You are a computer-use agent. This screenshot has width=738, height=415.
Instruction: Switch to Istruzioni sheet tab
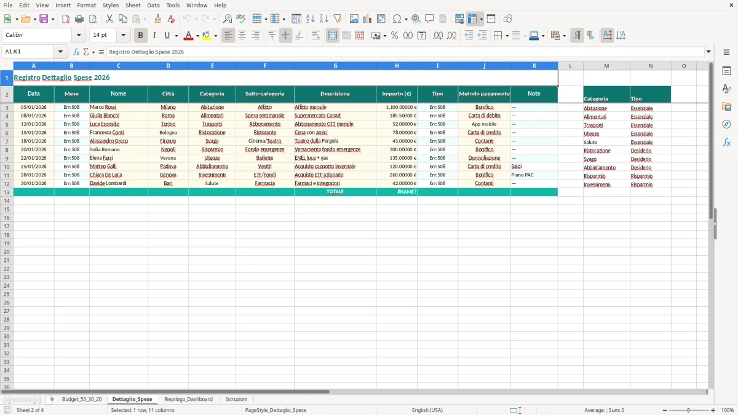pyautogui.click(x=237, y=400)
